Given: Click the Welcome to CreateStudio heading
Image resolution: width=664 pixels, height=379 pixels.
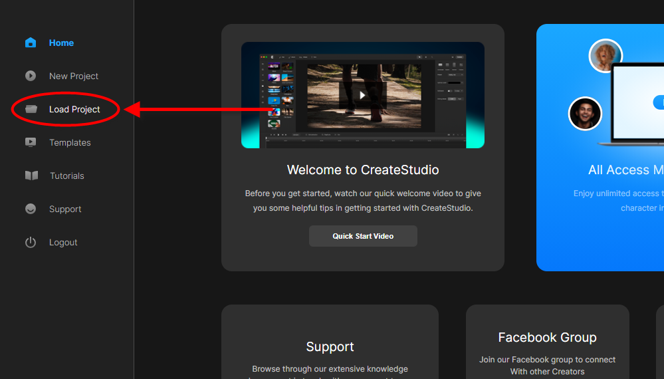Looking at the screenshot, I should 363,170.
